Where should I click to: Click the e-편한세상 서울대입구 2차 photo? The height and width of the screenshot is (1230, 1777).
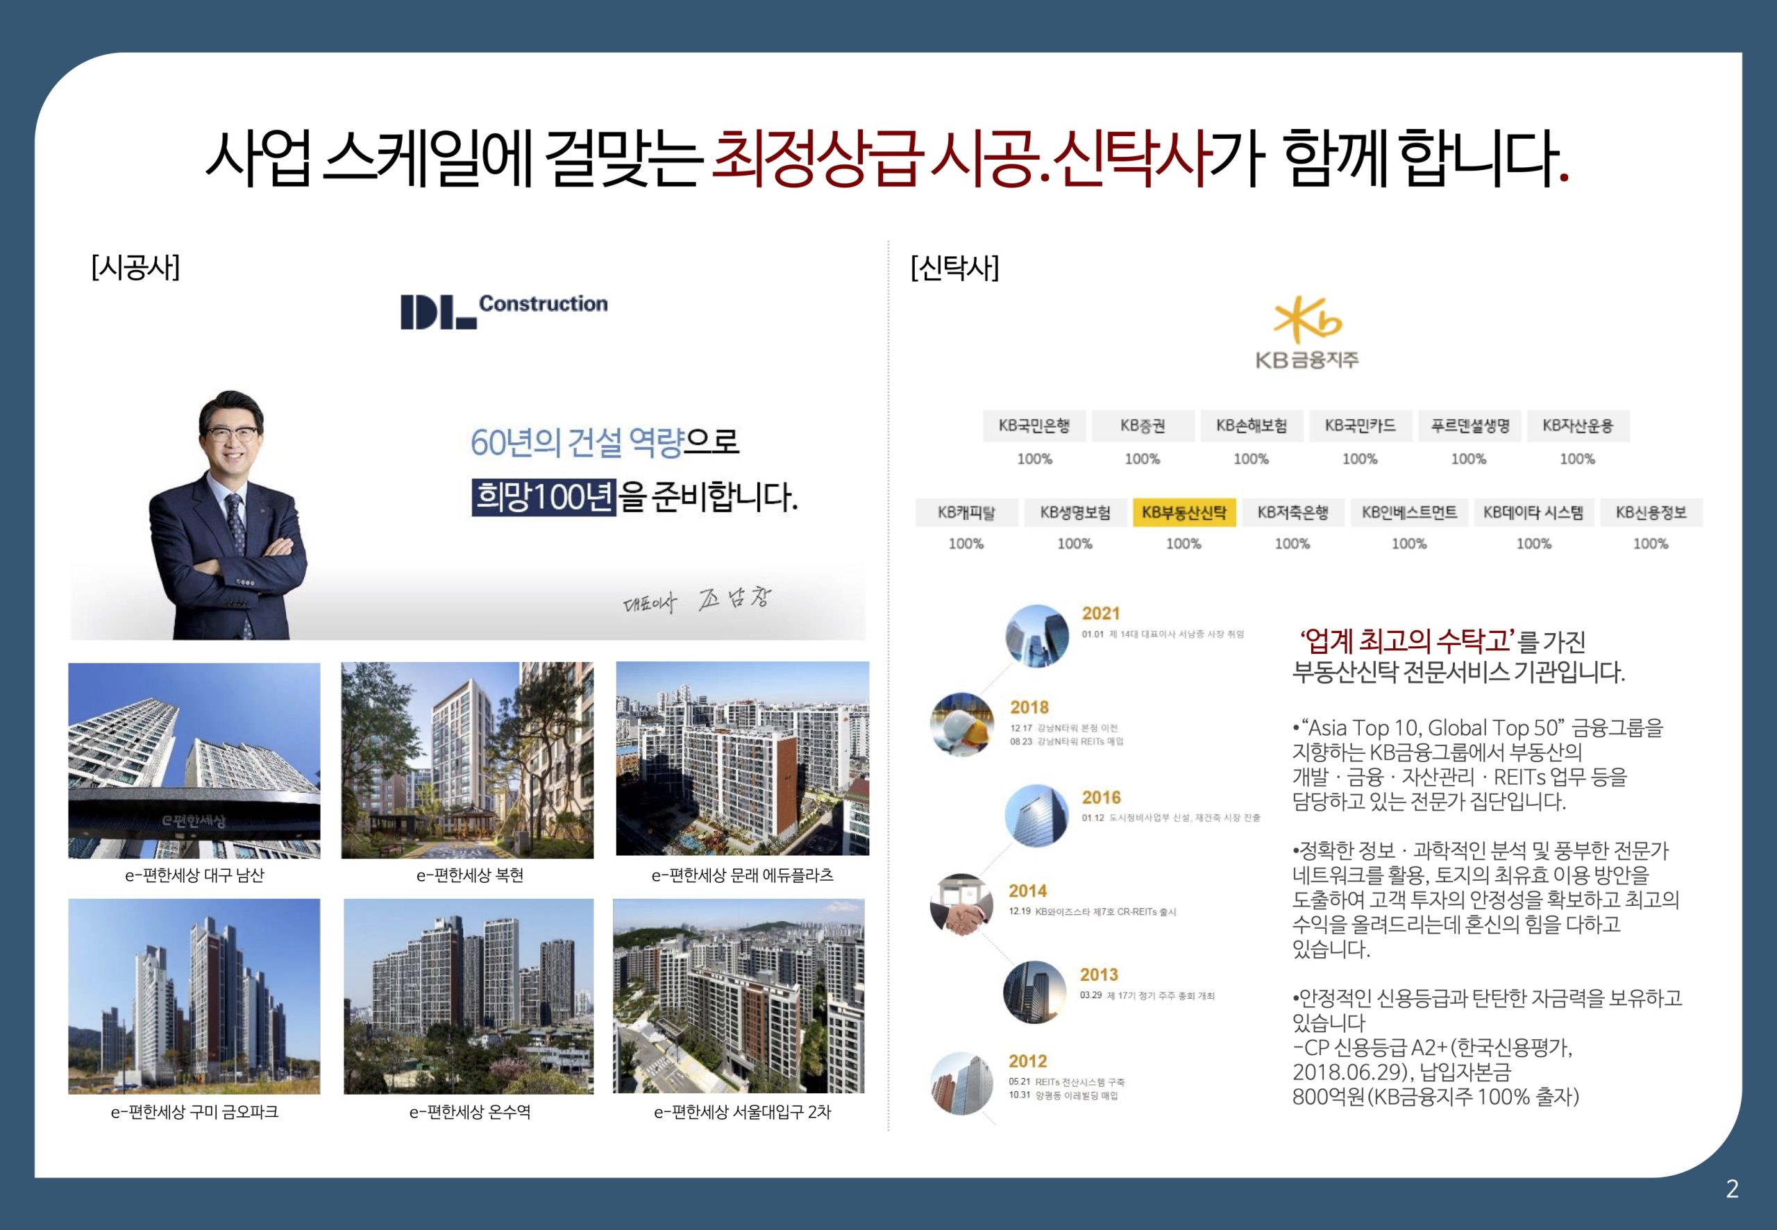click(739, 995)
